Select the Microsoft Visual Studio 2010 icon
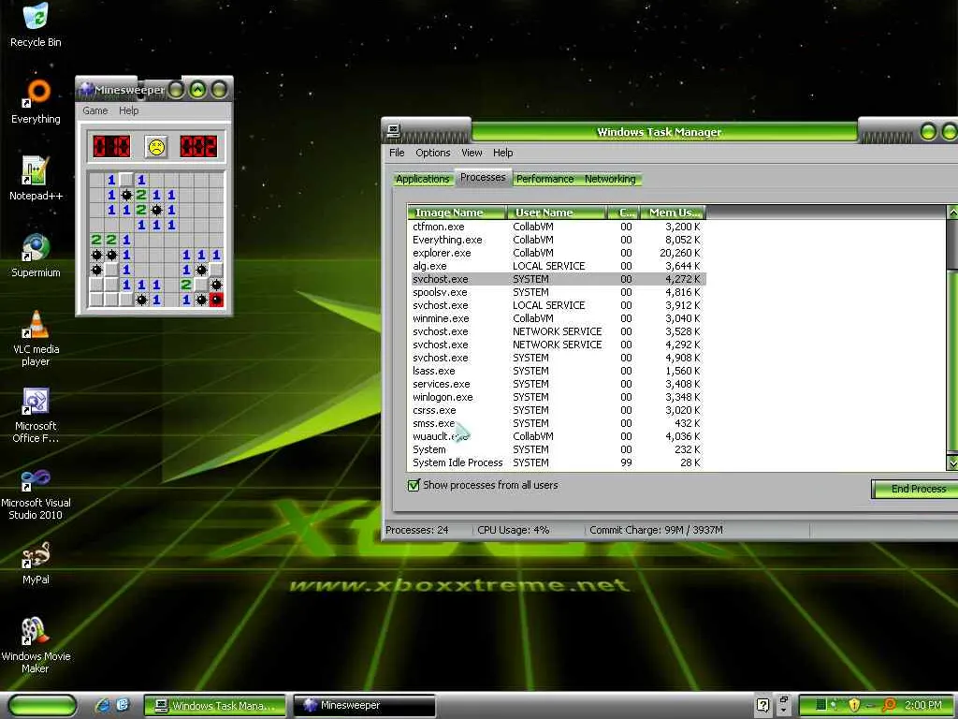Viewport: 958px width, 719px height. tap(36, 478)
